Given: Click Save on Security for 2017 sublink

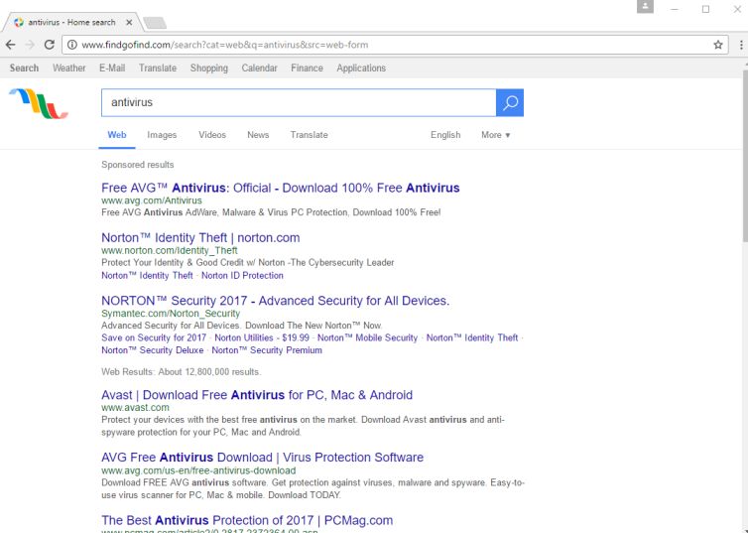Looking at the screenshot, I should pyautogui.click(x=154, y=337).
